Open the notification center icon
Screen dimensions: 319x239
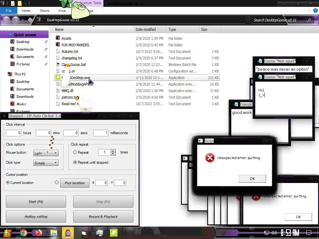(x=309, y=232)
